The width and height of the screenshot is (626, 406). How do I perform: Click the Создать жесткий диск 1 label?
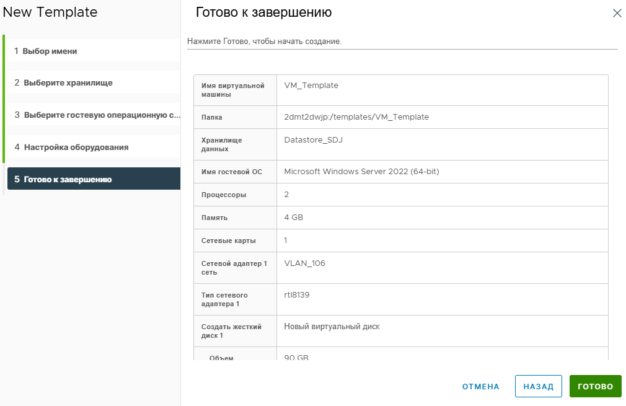(231, 331)
